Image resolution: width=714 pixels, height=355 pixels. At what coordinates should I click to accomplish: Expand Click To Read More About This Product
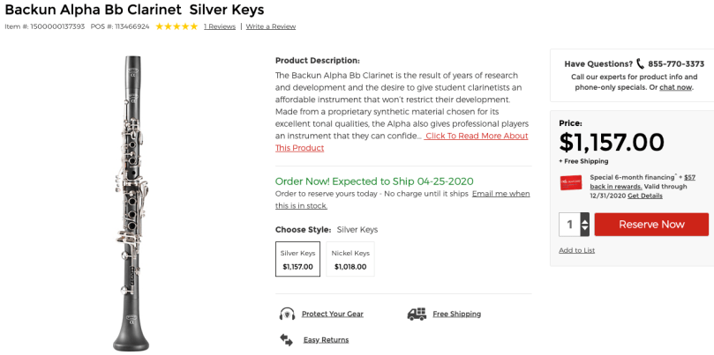(477, 137)
